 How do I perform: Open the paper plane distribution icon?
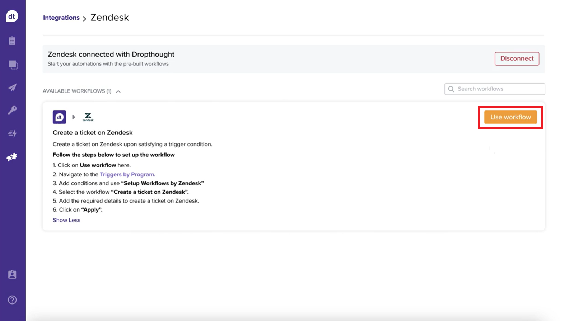tap(12, 88)
